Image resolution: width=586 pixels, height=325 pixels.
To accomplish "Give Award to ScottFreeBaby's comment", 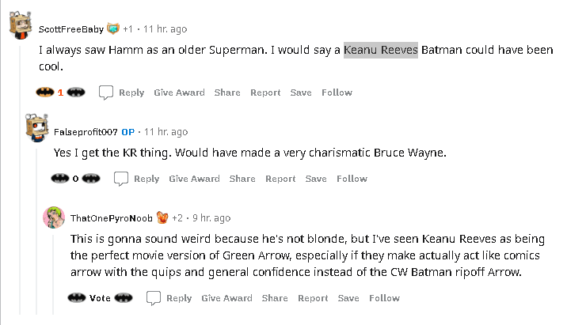I will [x=180, y=93].
